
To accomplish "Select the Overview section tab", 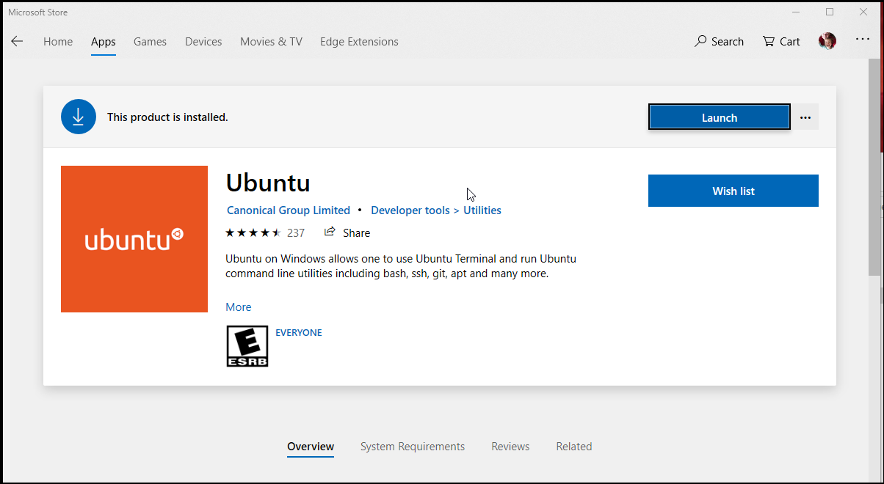I will click(x=311, y=447).
